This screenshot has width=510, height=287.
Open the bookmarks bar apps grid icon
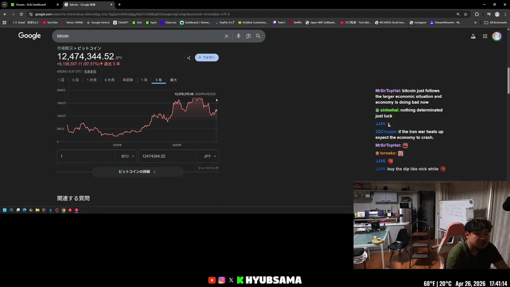coord(4,22)
